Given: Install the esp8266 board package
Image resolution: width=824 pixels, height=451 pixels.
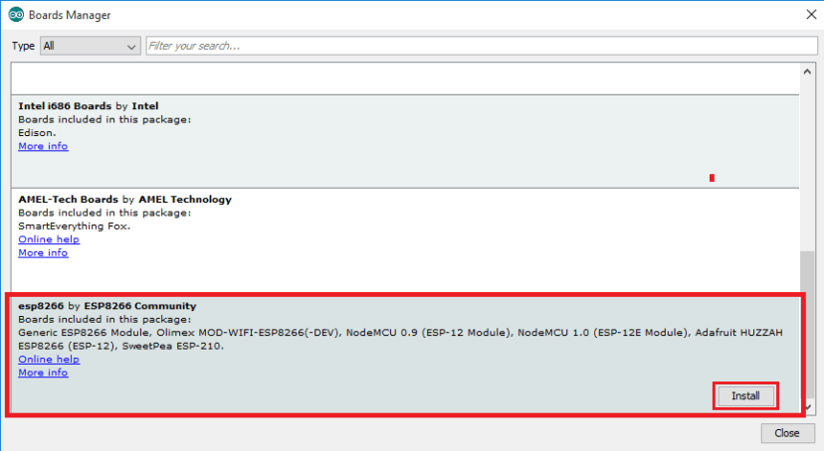Looking at the screenshot, I should coord(745,395).
